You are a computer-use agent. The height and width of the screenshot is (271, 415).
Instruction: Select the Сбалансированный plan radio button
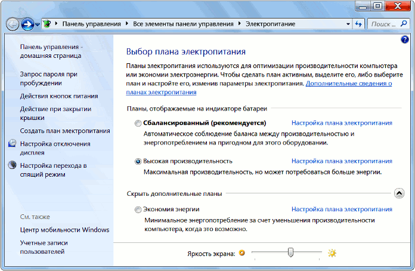pyautogui.click(x=138, y=123)
